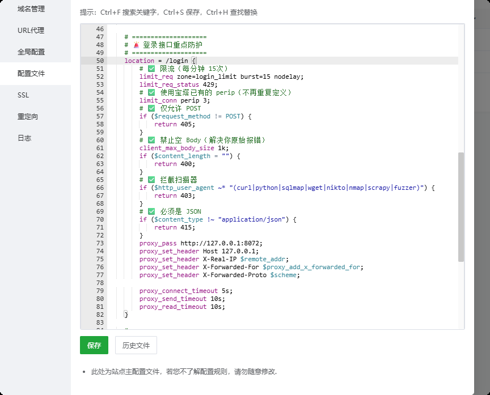490x395 pixels.
Task: Click the 'return 405;' statement
Action: pyautogui.click(x=175, y=124)
